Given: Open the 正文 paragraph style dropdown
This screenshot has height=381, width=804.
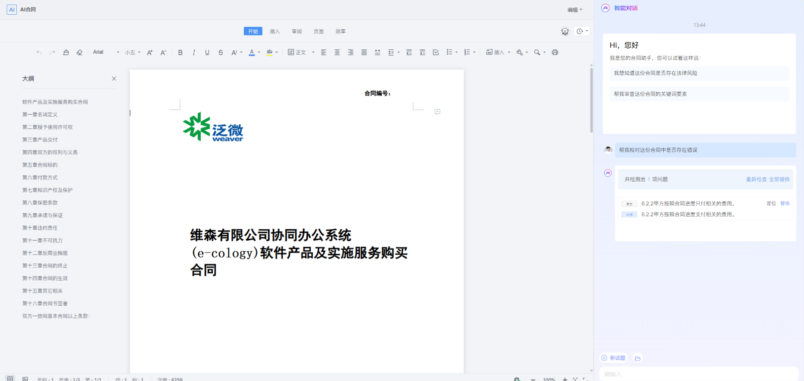Looking at the screenshot, I should [x=301, y=52].
